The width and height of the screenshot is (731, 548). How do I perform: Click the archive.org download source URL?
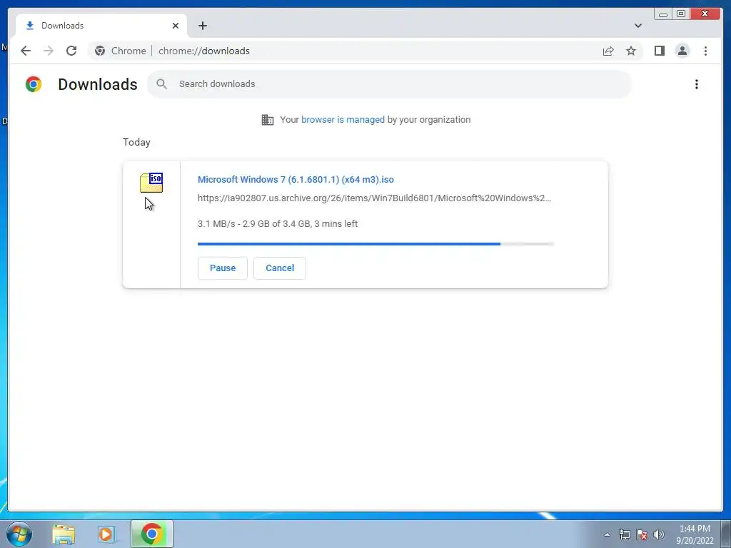[374, 198]
